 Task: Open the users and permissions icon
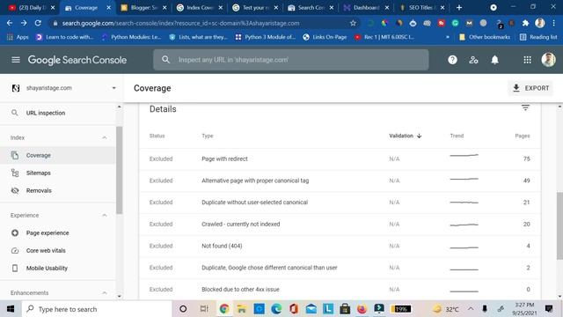click(473, 60)
